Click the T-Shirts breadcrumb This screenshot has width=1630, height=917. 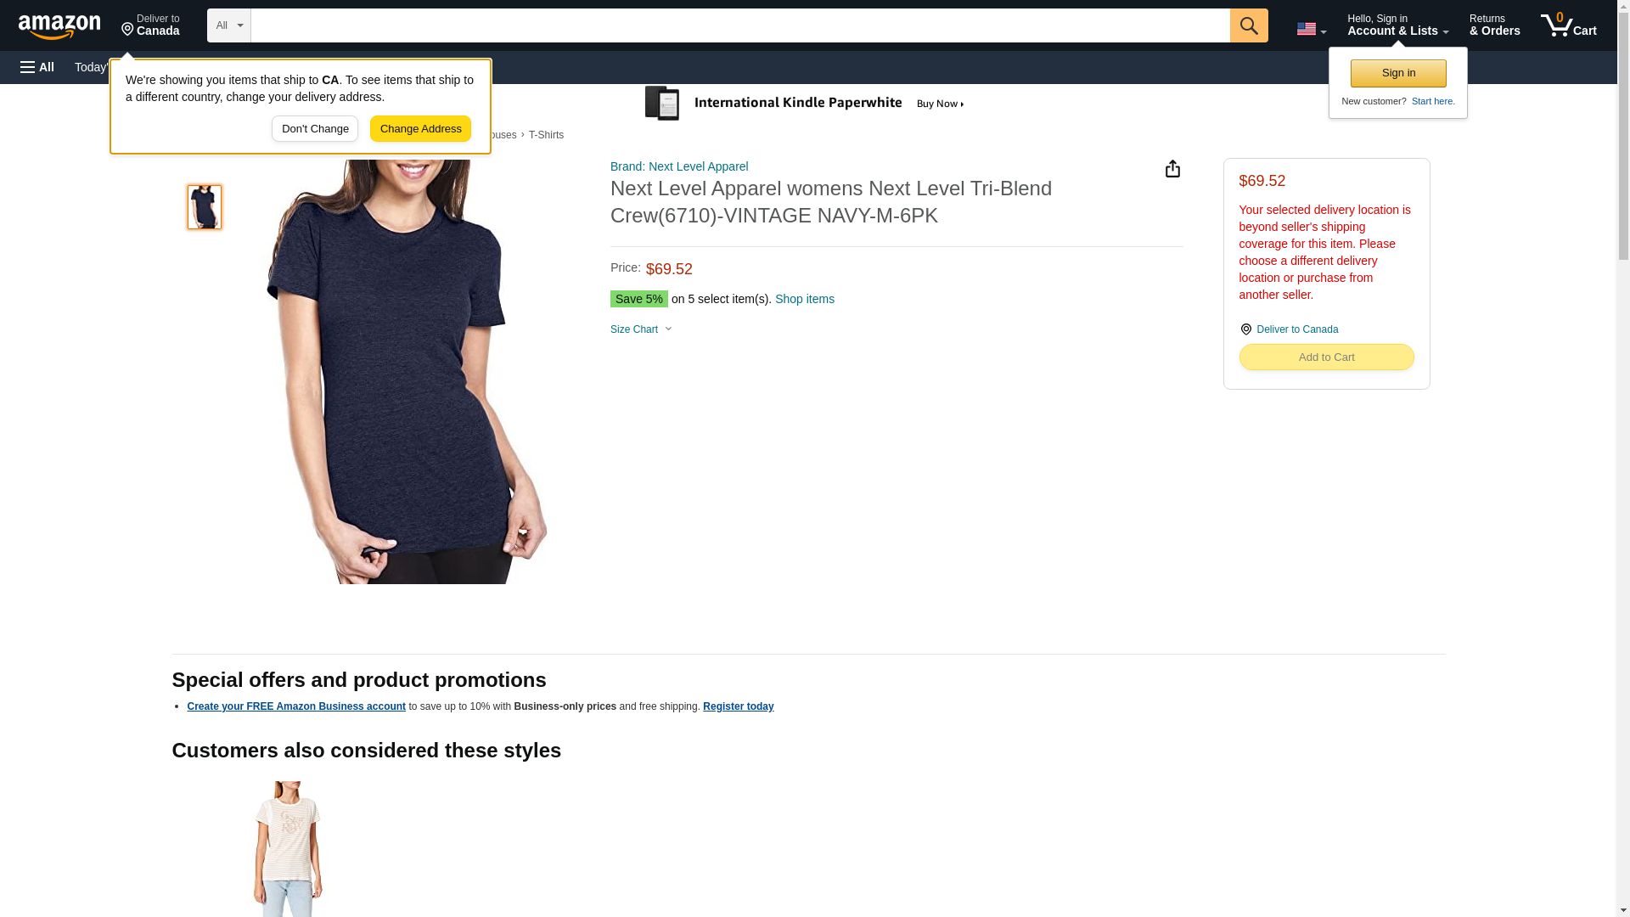click(546, 135)
